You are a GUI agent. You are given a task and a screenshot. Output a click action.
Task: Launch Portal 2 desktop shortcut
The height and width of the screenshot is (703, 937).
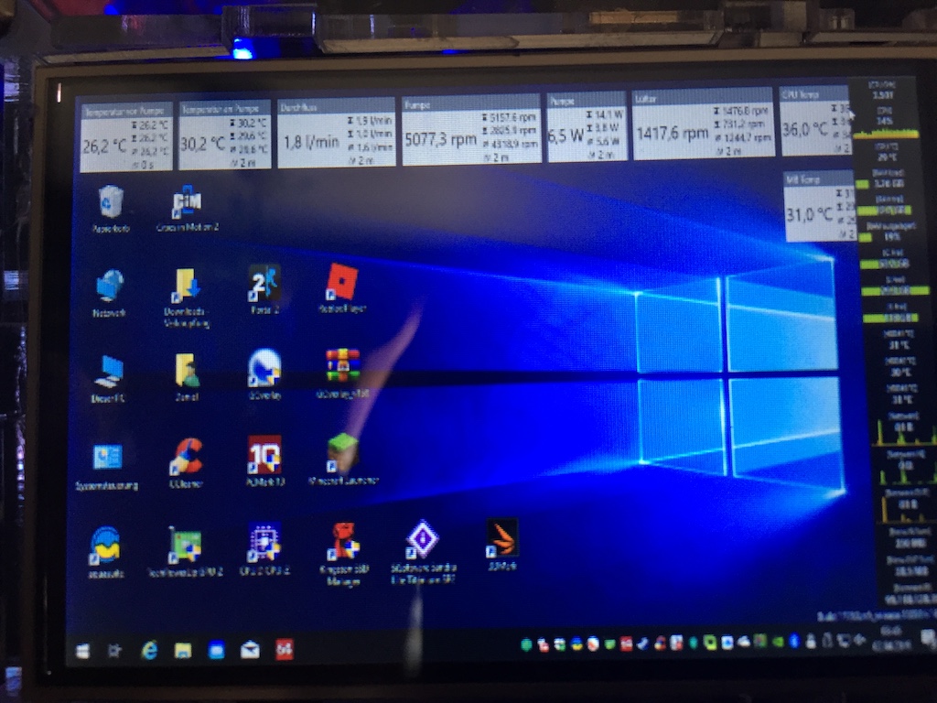(x=264, y=289)
